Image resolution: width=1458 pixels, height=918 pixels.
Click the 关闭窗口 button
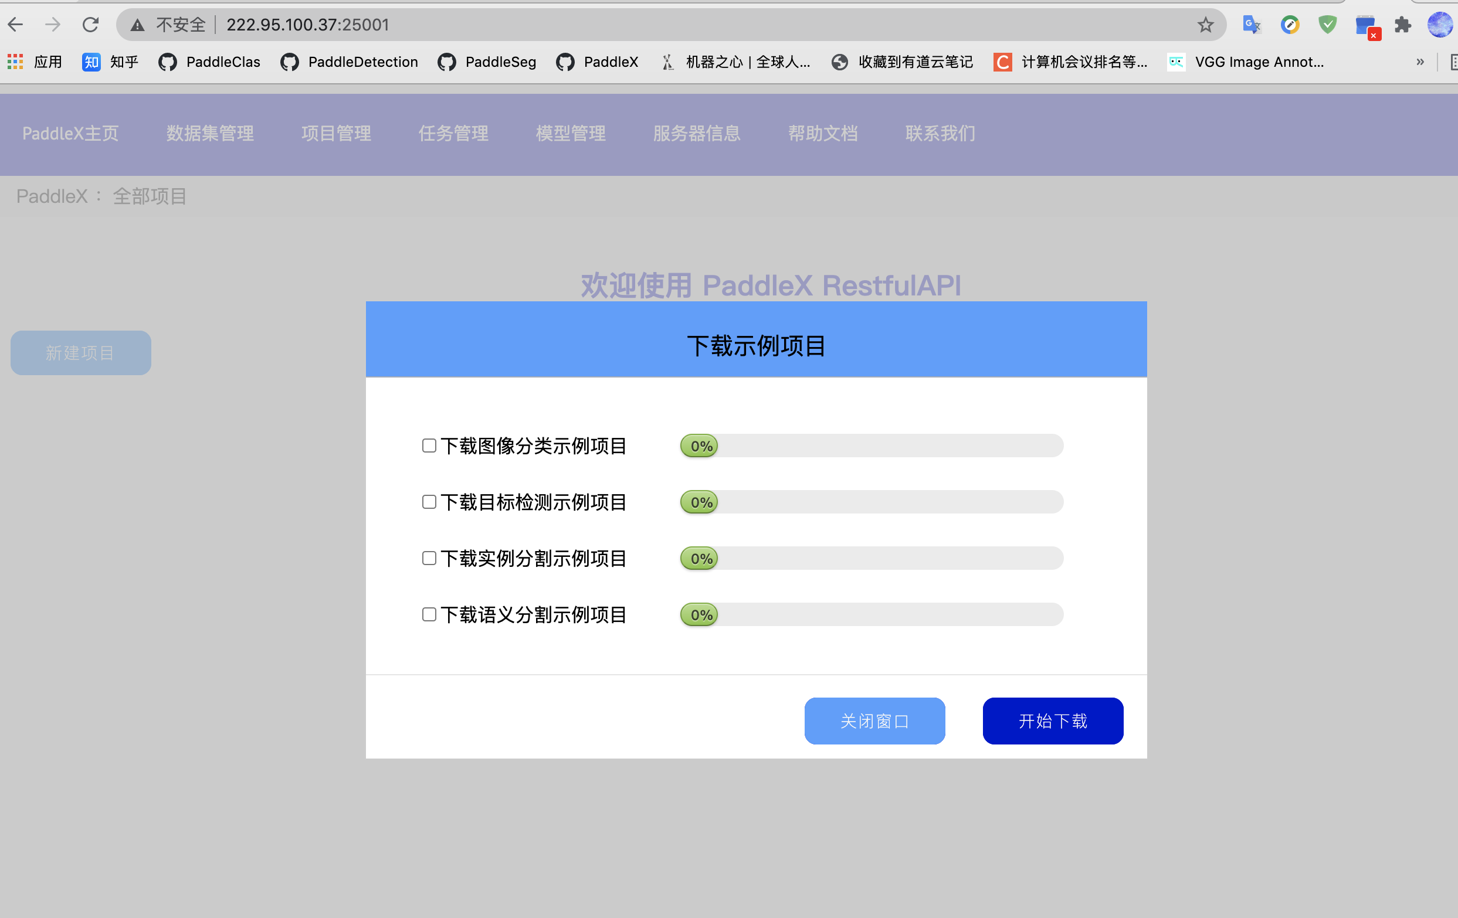point(874,720)
